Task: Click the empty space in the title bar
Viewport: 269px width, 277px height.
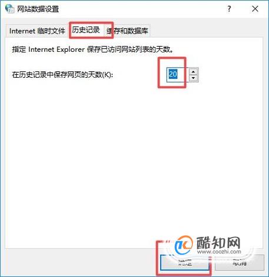Action: pos(141,9)
